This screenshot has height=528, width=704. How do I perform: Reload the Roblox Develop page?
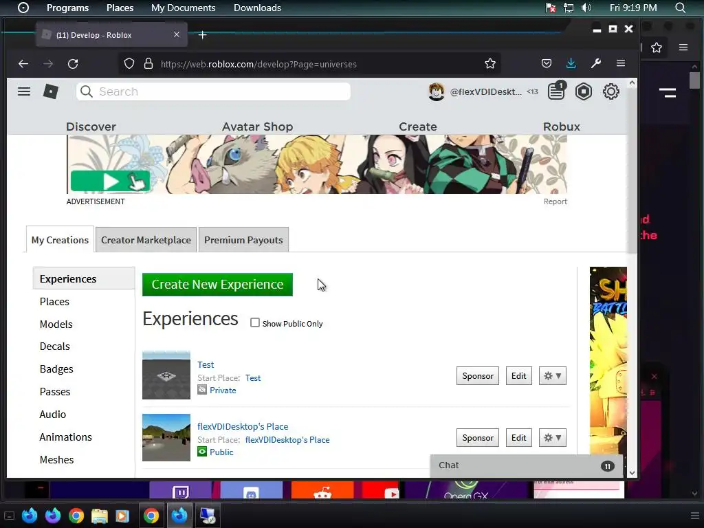tap(73, 64)
